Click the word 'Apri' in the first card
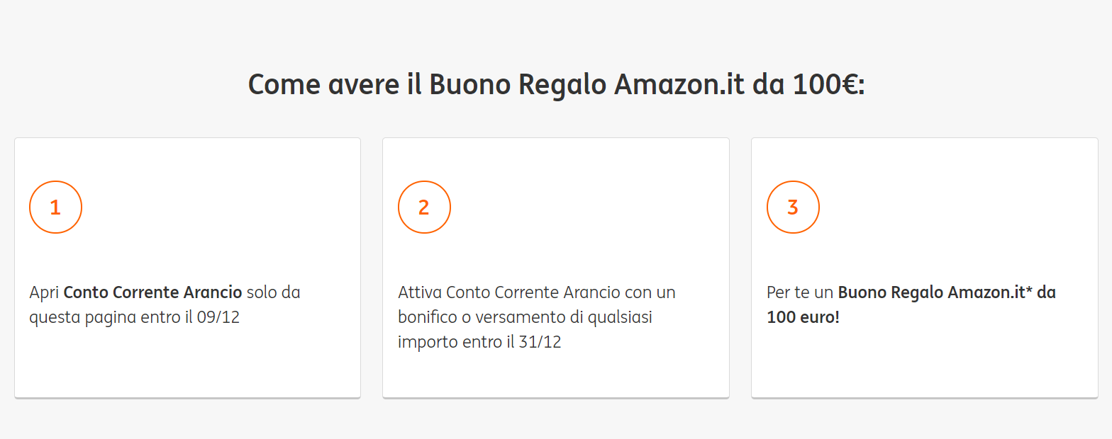Image resolution: width=1112 pixels, height=439 pixels. click(x=44, y=292)
